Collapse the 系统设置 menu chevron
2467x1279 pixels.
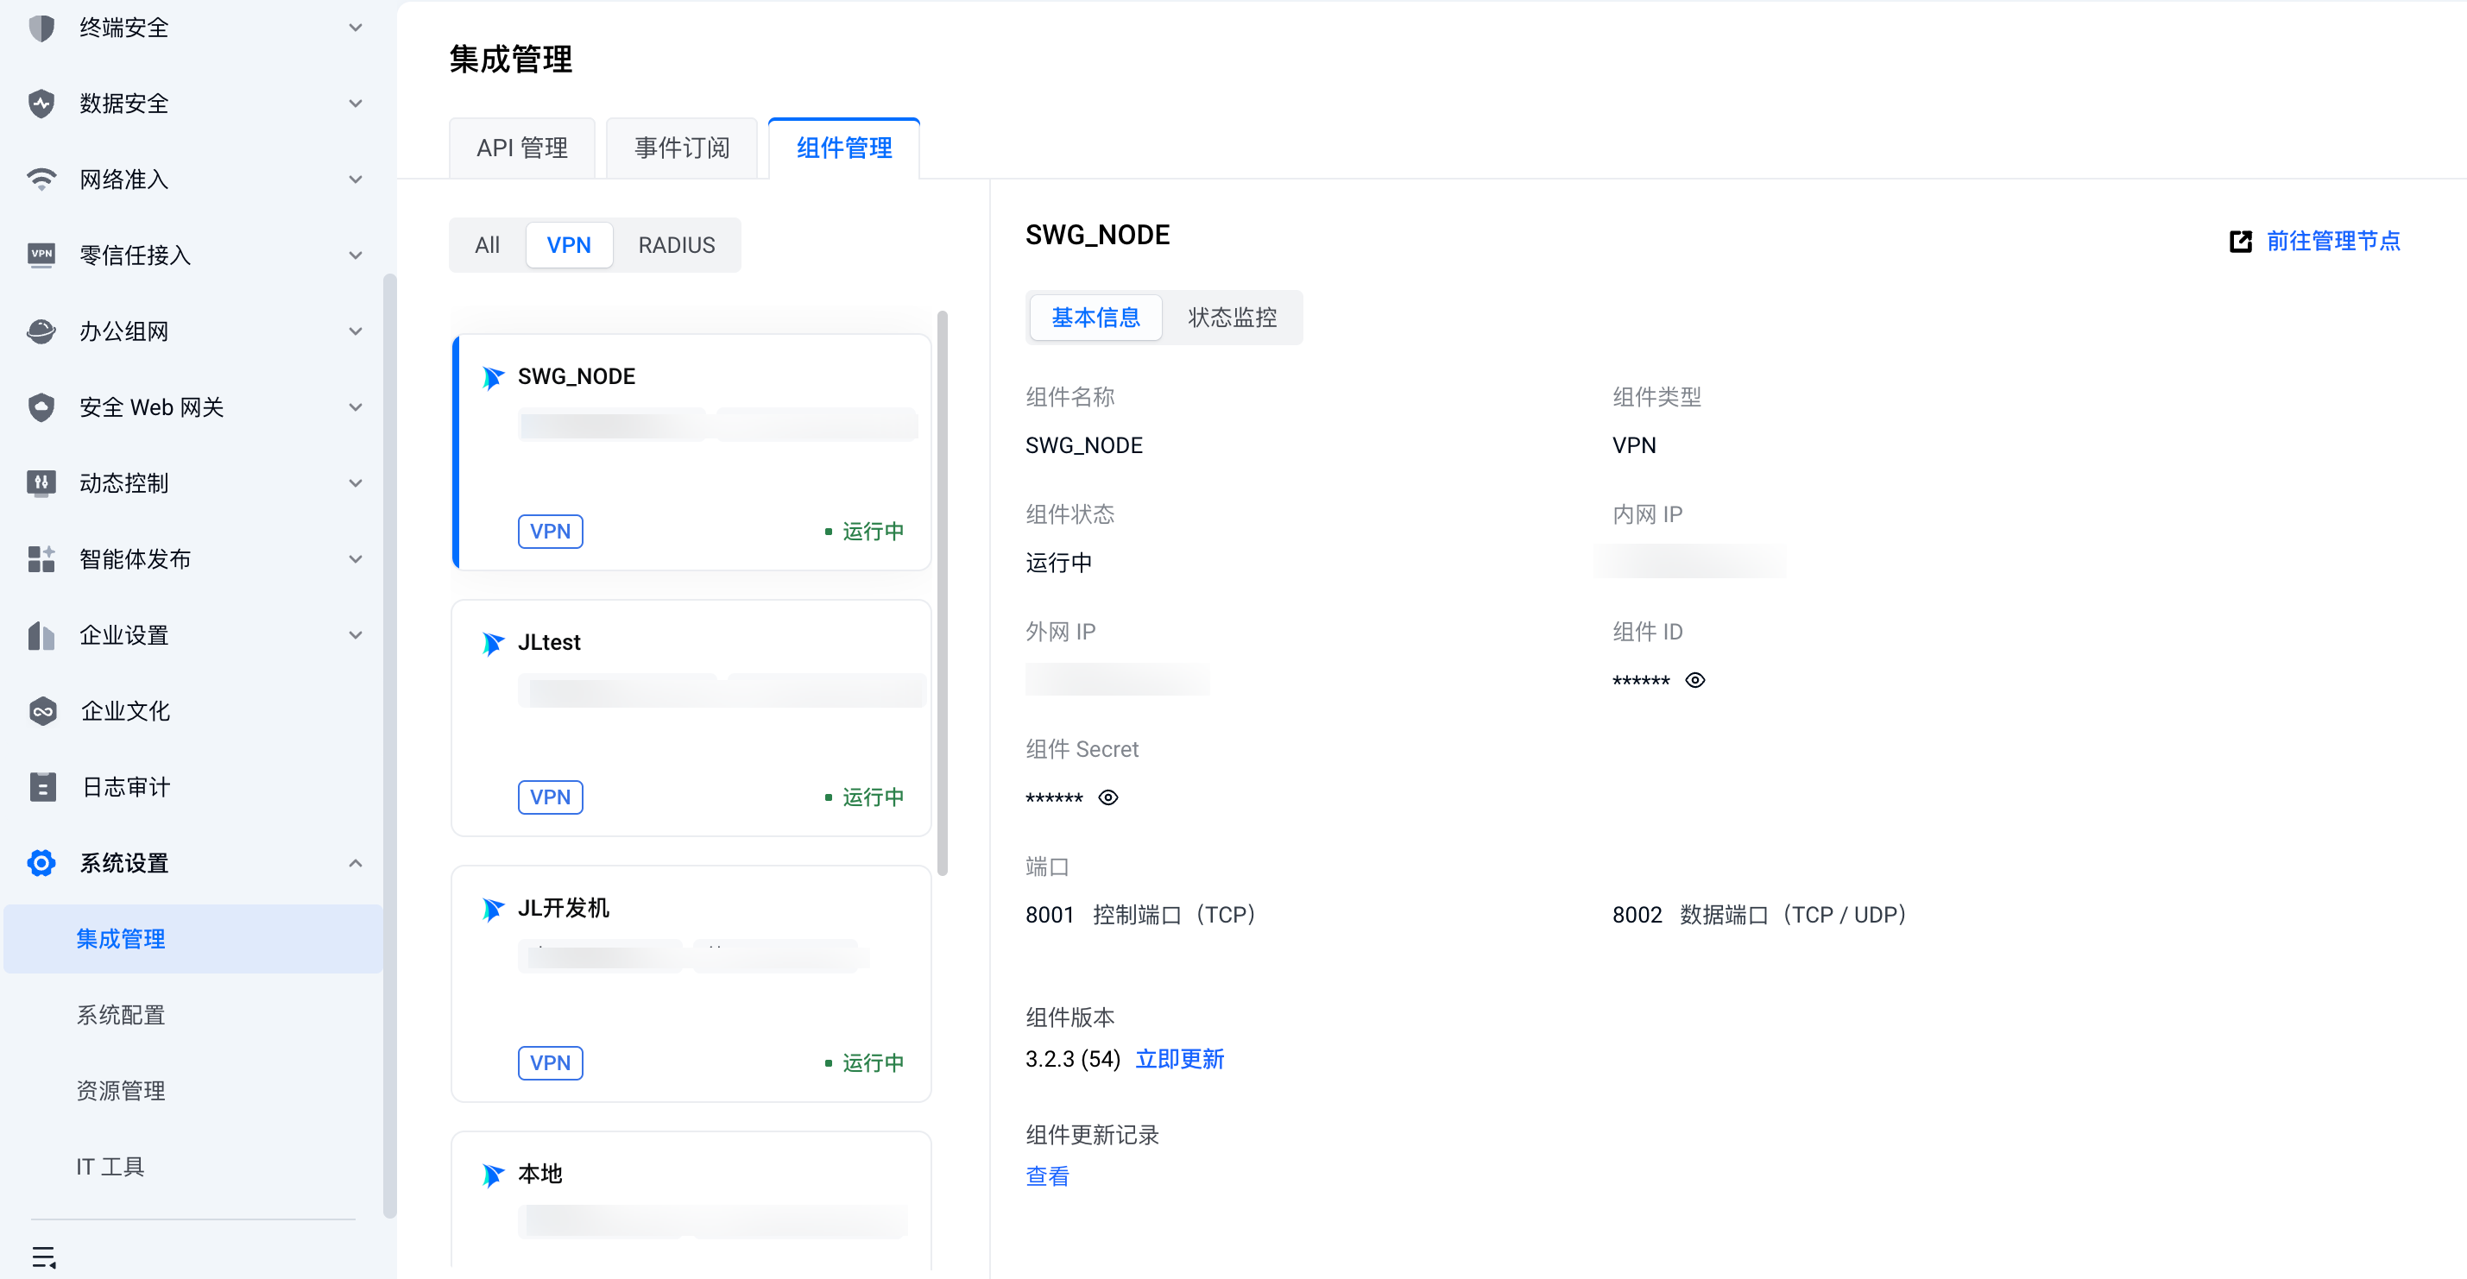pos(356,862)
